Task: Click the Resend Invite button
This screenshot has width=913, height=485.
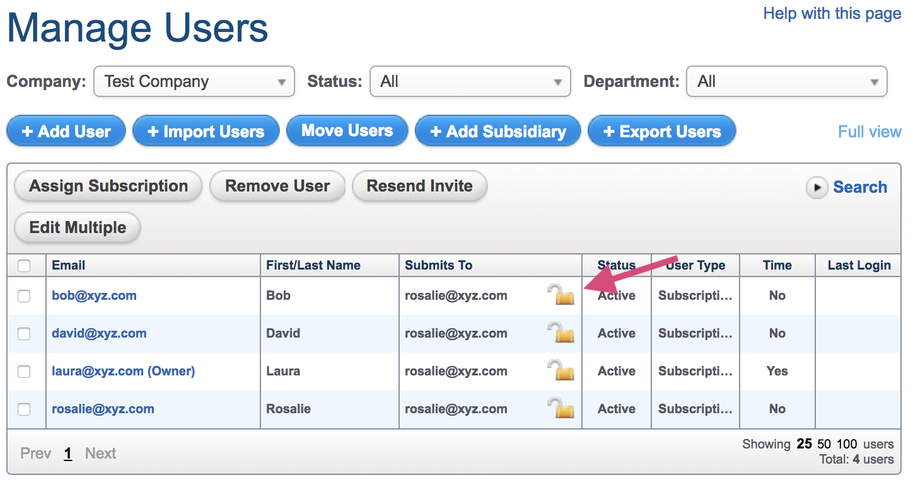Action: click(x=420, y=186)
